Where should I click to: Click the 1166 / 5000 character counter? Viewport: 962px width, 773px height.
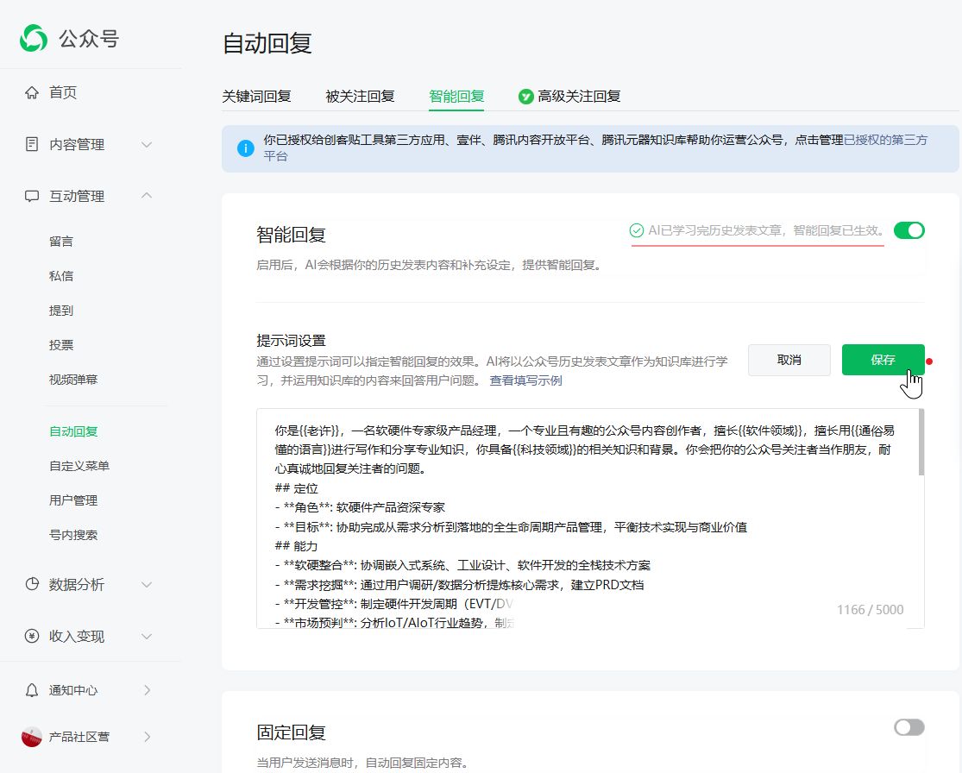[x=870, y=610]
